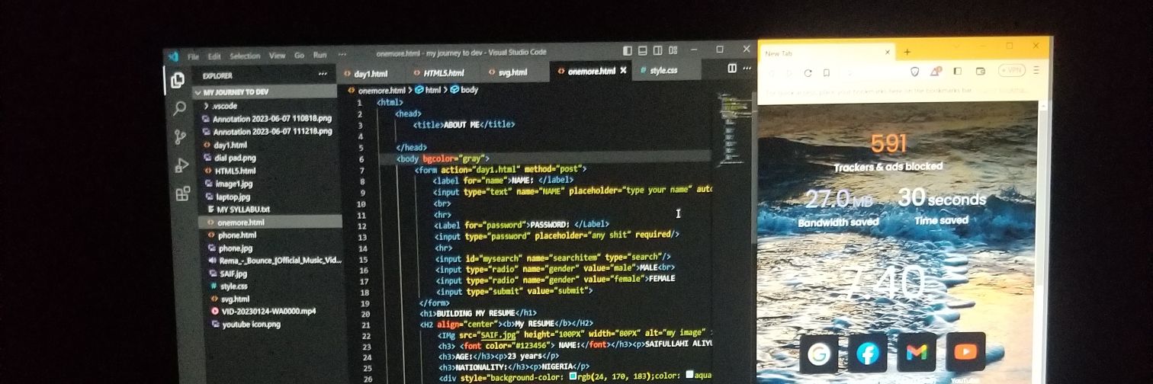The width and height of the screenshot is (1153, 384).
Task: Click the aqua color swatch
Action: click(690, 375)
